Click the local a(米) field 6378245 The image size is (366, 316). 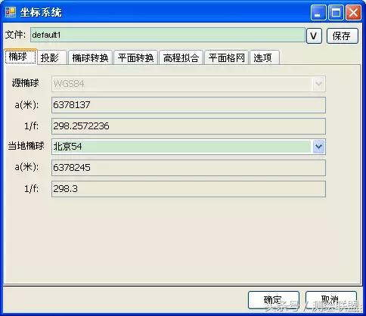click(188, 168)
